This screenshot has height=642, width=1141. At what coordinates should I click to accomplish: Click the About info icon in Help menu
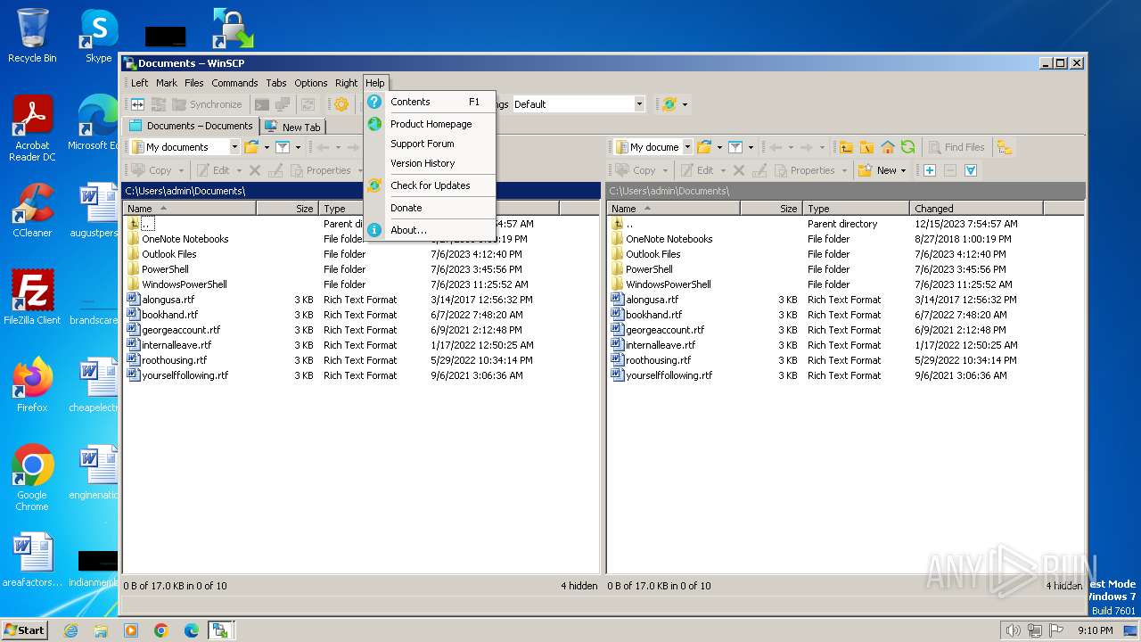pos(374,230)
